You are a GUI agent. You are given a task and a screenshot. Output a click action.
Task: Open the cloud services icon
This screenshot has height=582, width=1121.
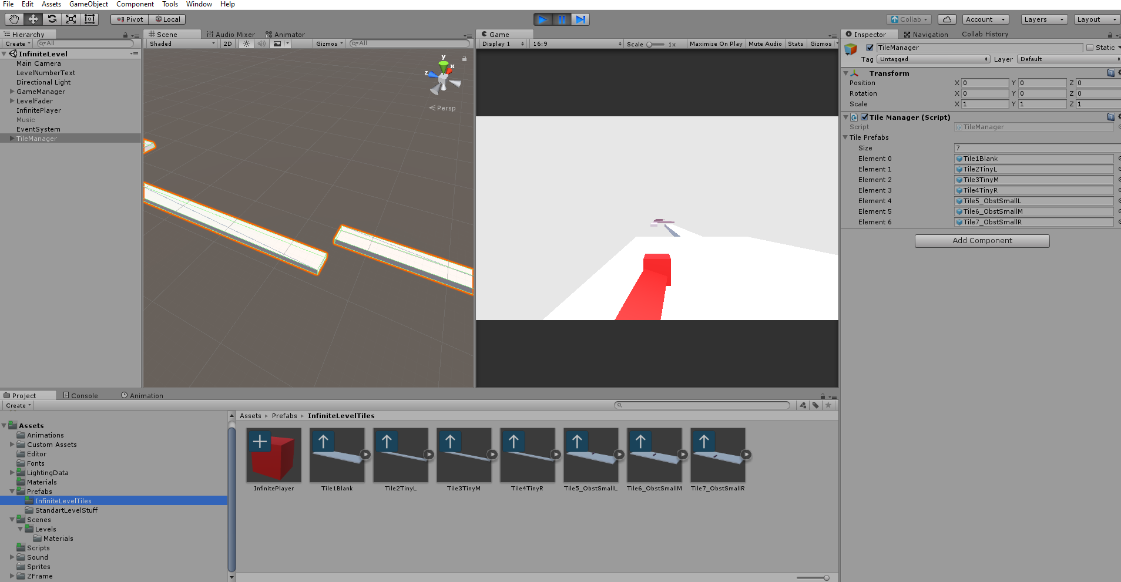click(947, 19)
